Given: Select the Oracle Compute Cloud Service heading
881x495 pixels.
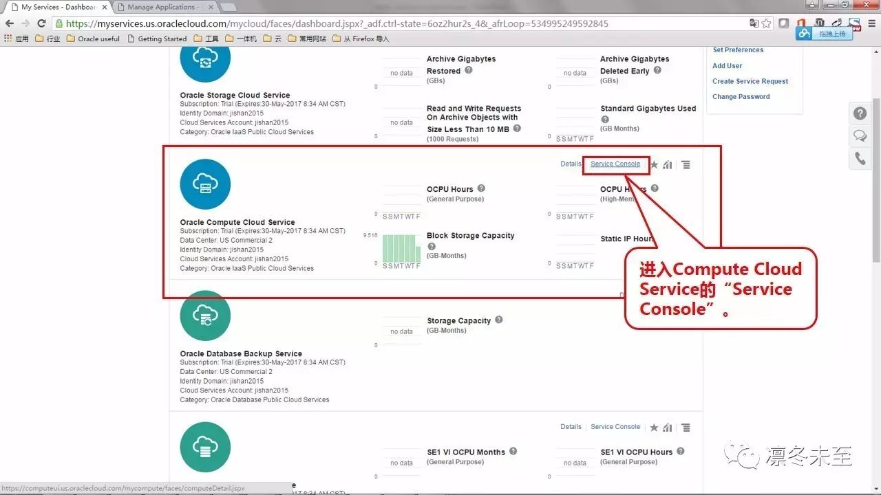Looking at the screenshot, I should point(237,222).
